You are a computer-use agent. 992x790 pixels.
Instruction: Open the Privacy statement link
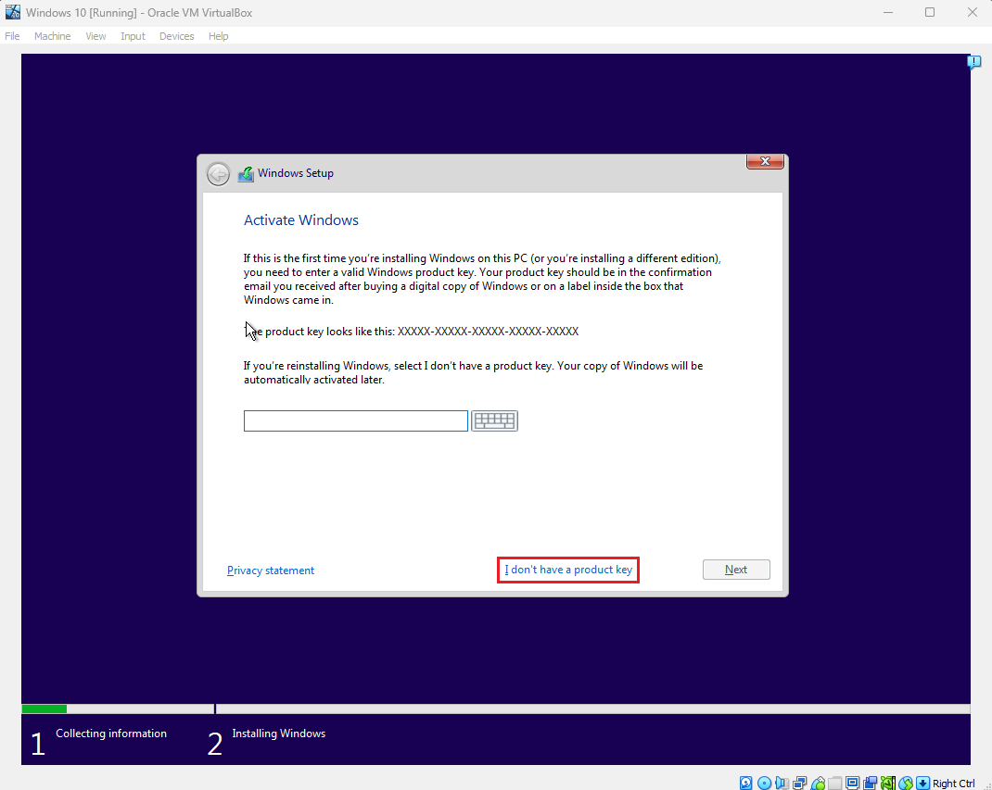[x=271, y=571]
